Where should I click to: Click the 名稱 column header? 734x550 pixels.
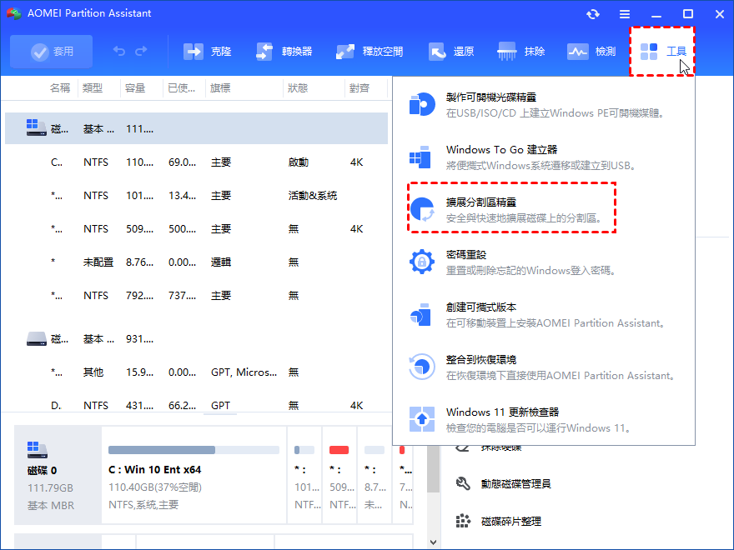tap(60, 88)
